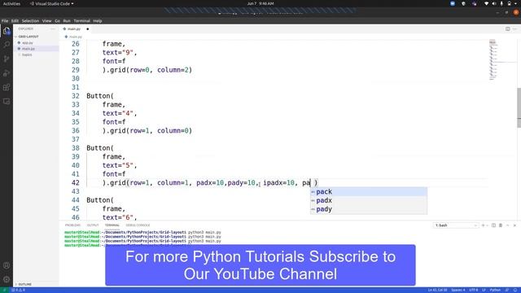Open the Manage gear icon
This screenshot has width=521, height=293.
7,279
